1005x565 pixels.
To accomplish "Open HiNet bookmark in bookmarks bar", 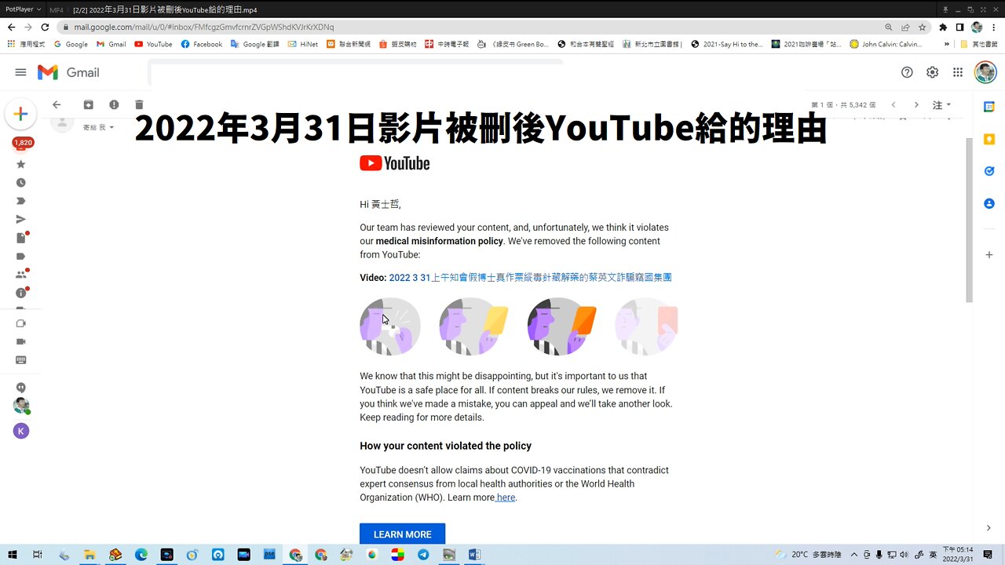I will point(303,44).
